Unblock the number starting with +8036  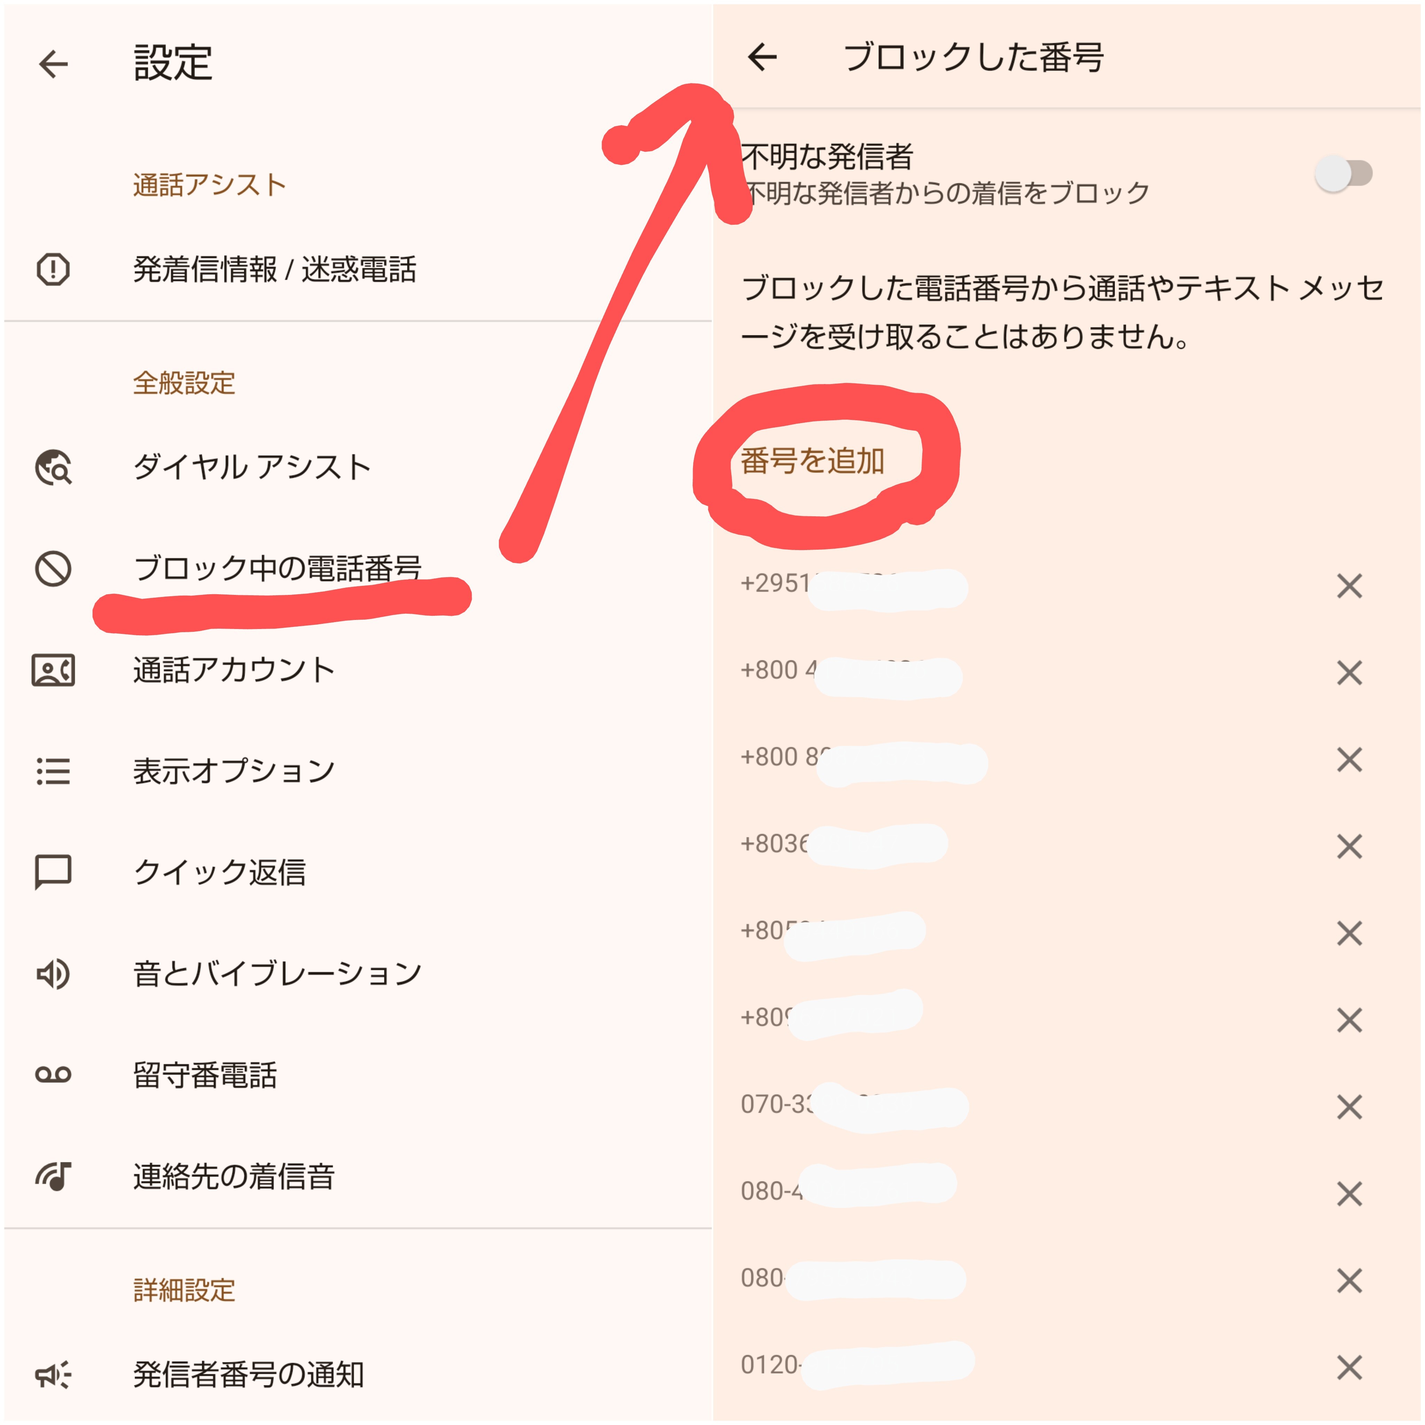(x=1349, y=847)
